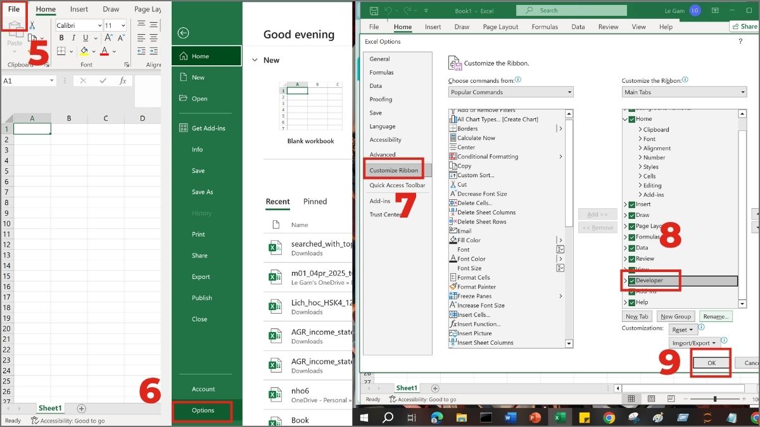760x427 pixels.
Task: Open the Calibri font name dropdown
Action: tap(99, 25)
